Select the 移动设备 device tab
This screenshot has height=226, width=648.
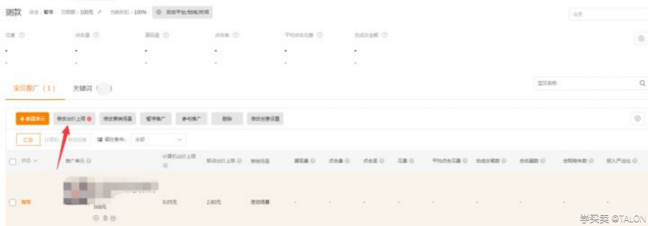76,139
